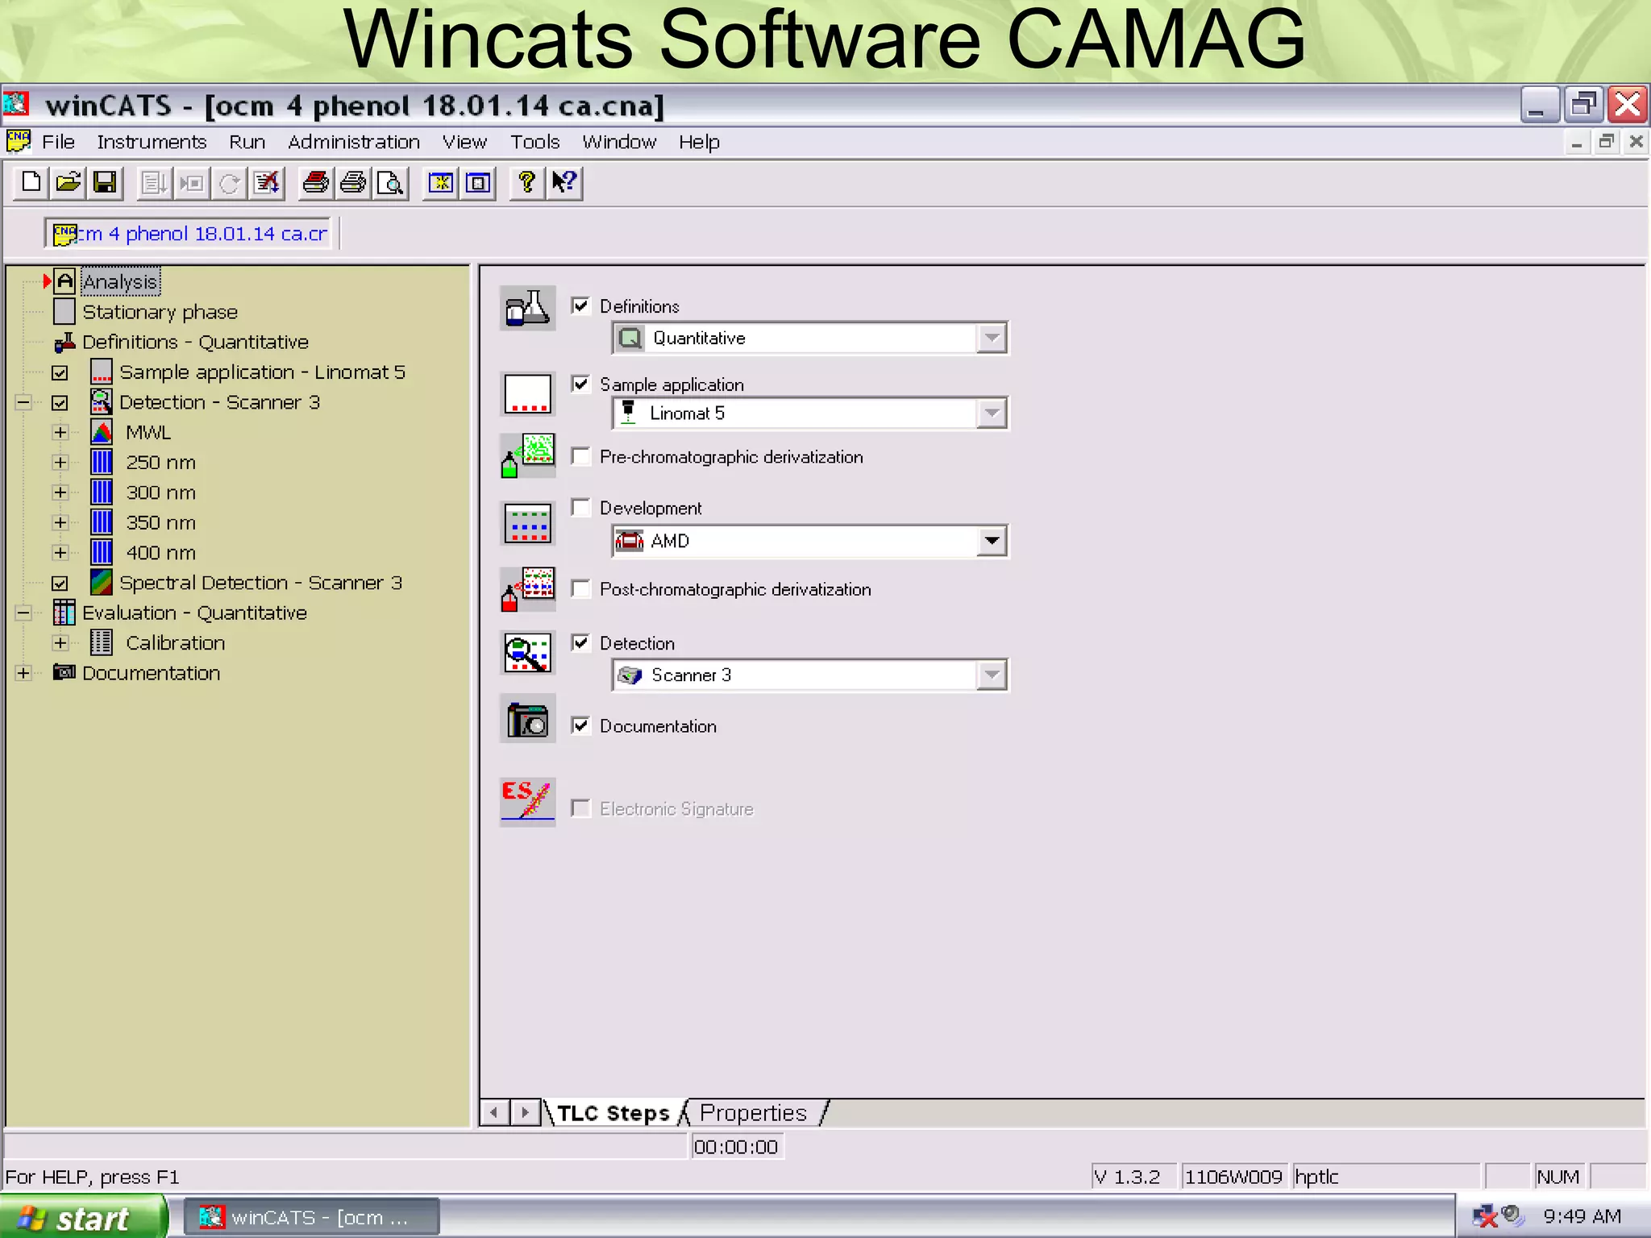
Task: Click the system tray clock showing 9:49 AM
Action: [x=1582, y=1216]
